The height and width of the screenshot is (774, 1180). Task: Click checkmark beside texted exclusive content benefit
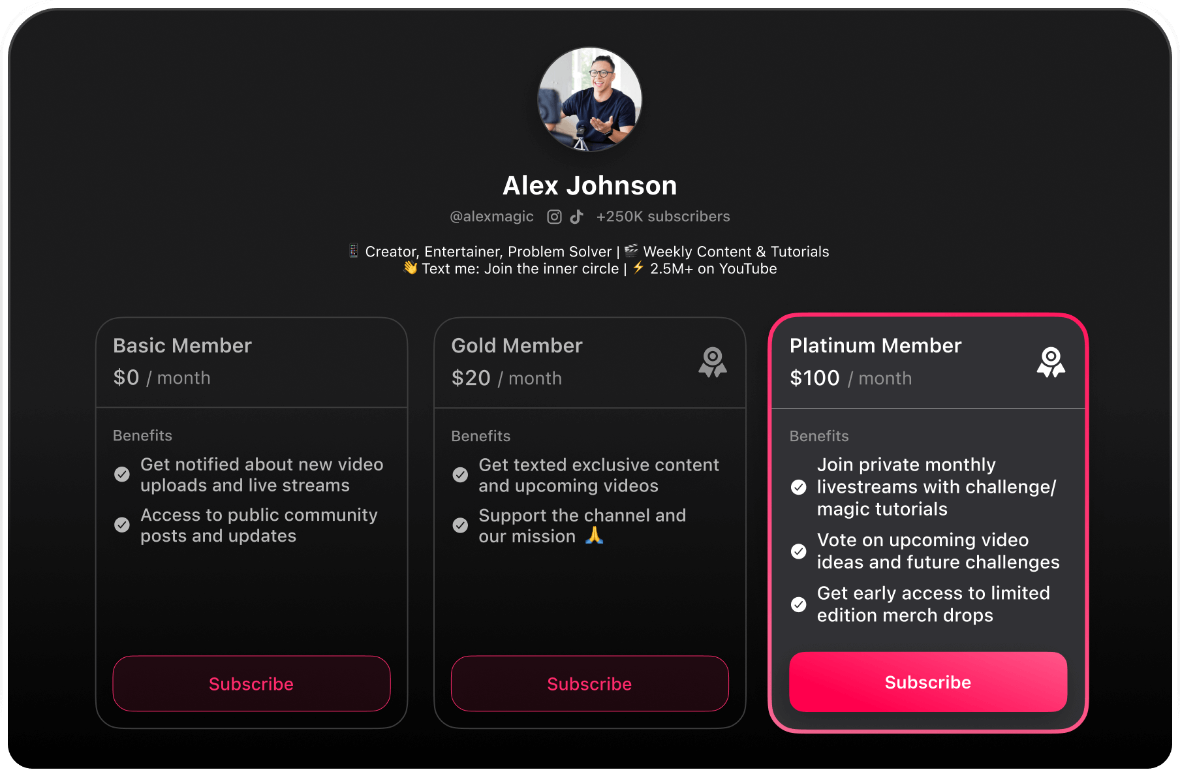tap(460, 474)
